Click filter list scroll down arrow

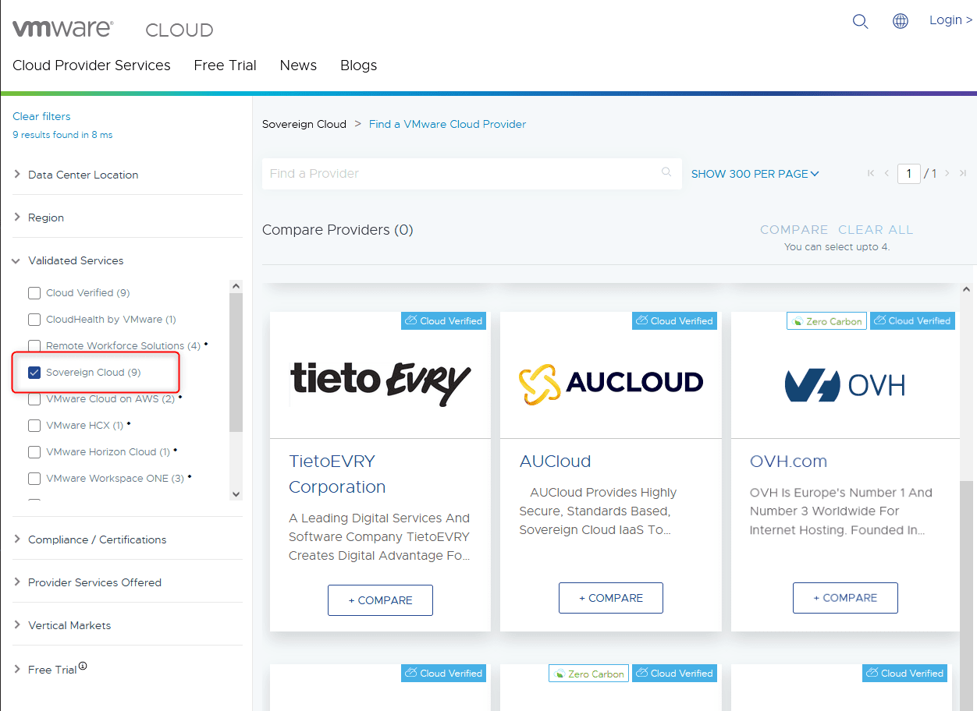click(x=236, y=494)
